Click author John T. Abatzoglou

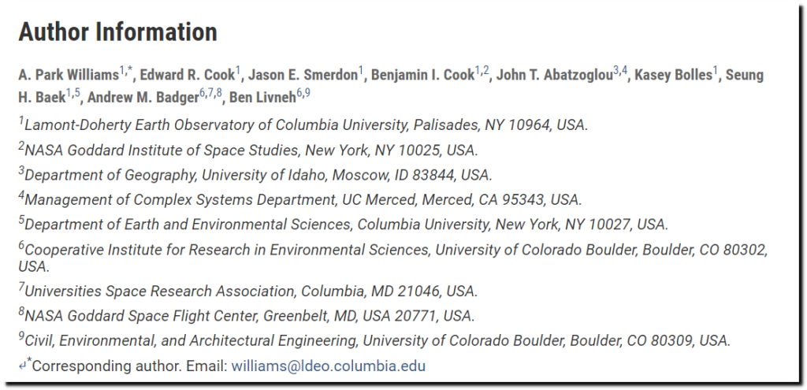(x=554, y=75)
